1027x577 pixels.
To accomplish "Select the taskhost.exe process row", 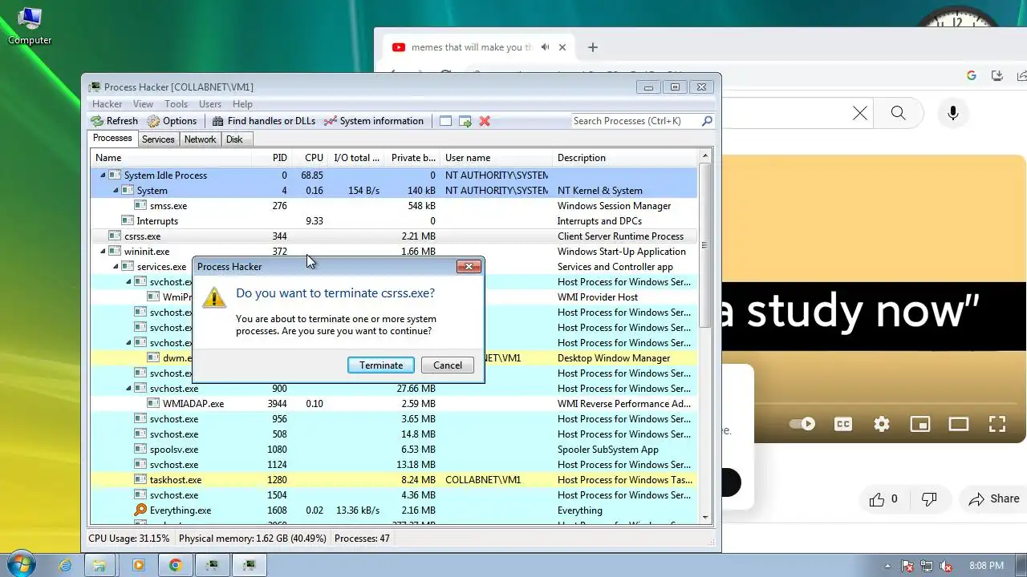I will pos(393,480).
